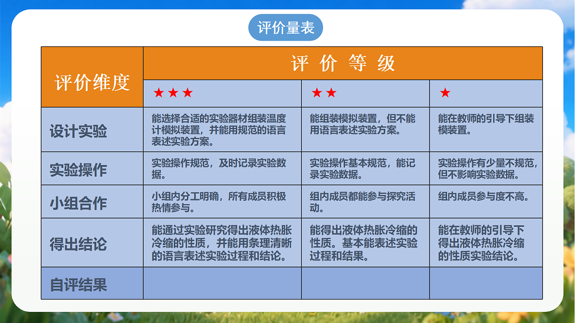Click empty 自评结果 cell under one star
This screenshot has height=323, width=575.
pyautogui.click(x=486, y=283)
